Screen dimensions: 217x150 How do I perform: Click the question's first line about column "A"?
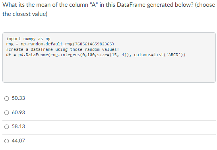click(x=109, y=5)
